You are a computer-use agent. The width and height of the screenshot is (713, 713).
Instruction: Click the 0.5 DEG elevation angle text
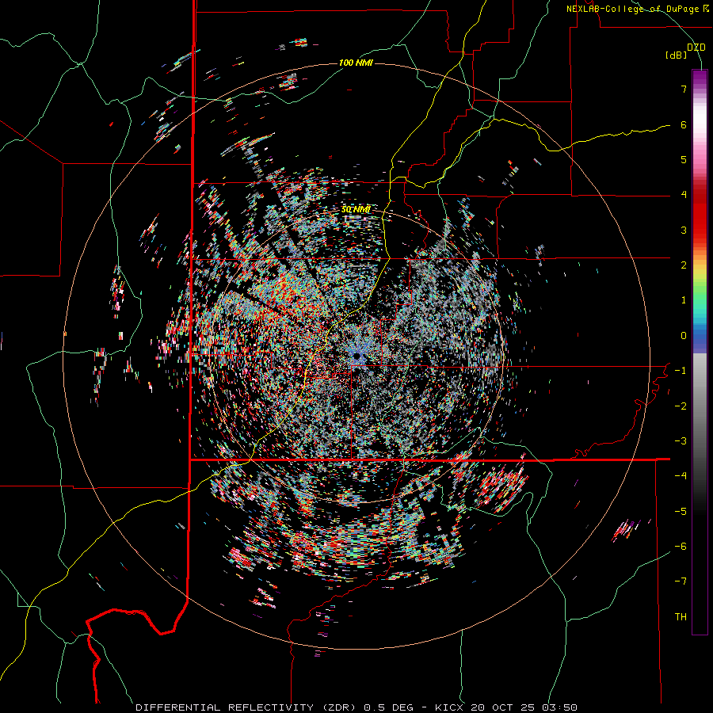point(389,707)
